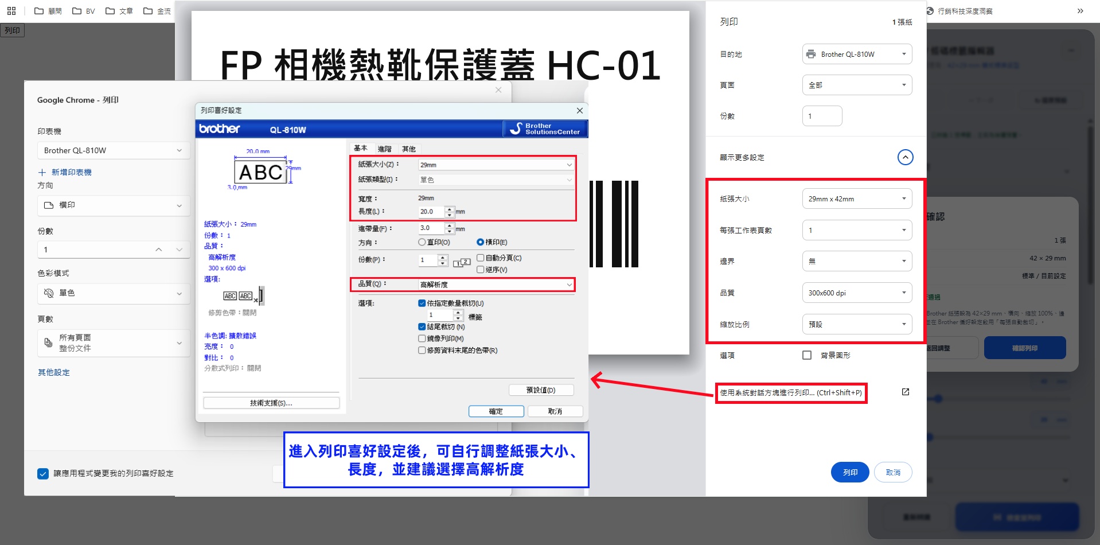The image size is (1100, 545).
Task: Switch to 其他 tab
Action: 409,149
